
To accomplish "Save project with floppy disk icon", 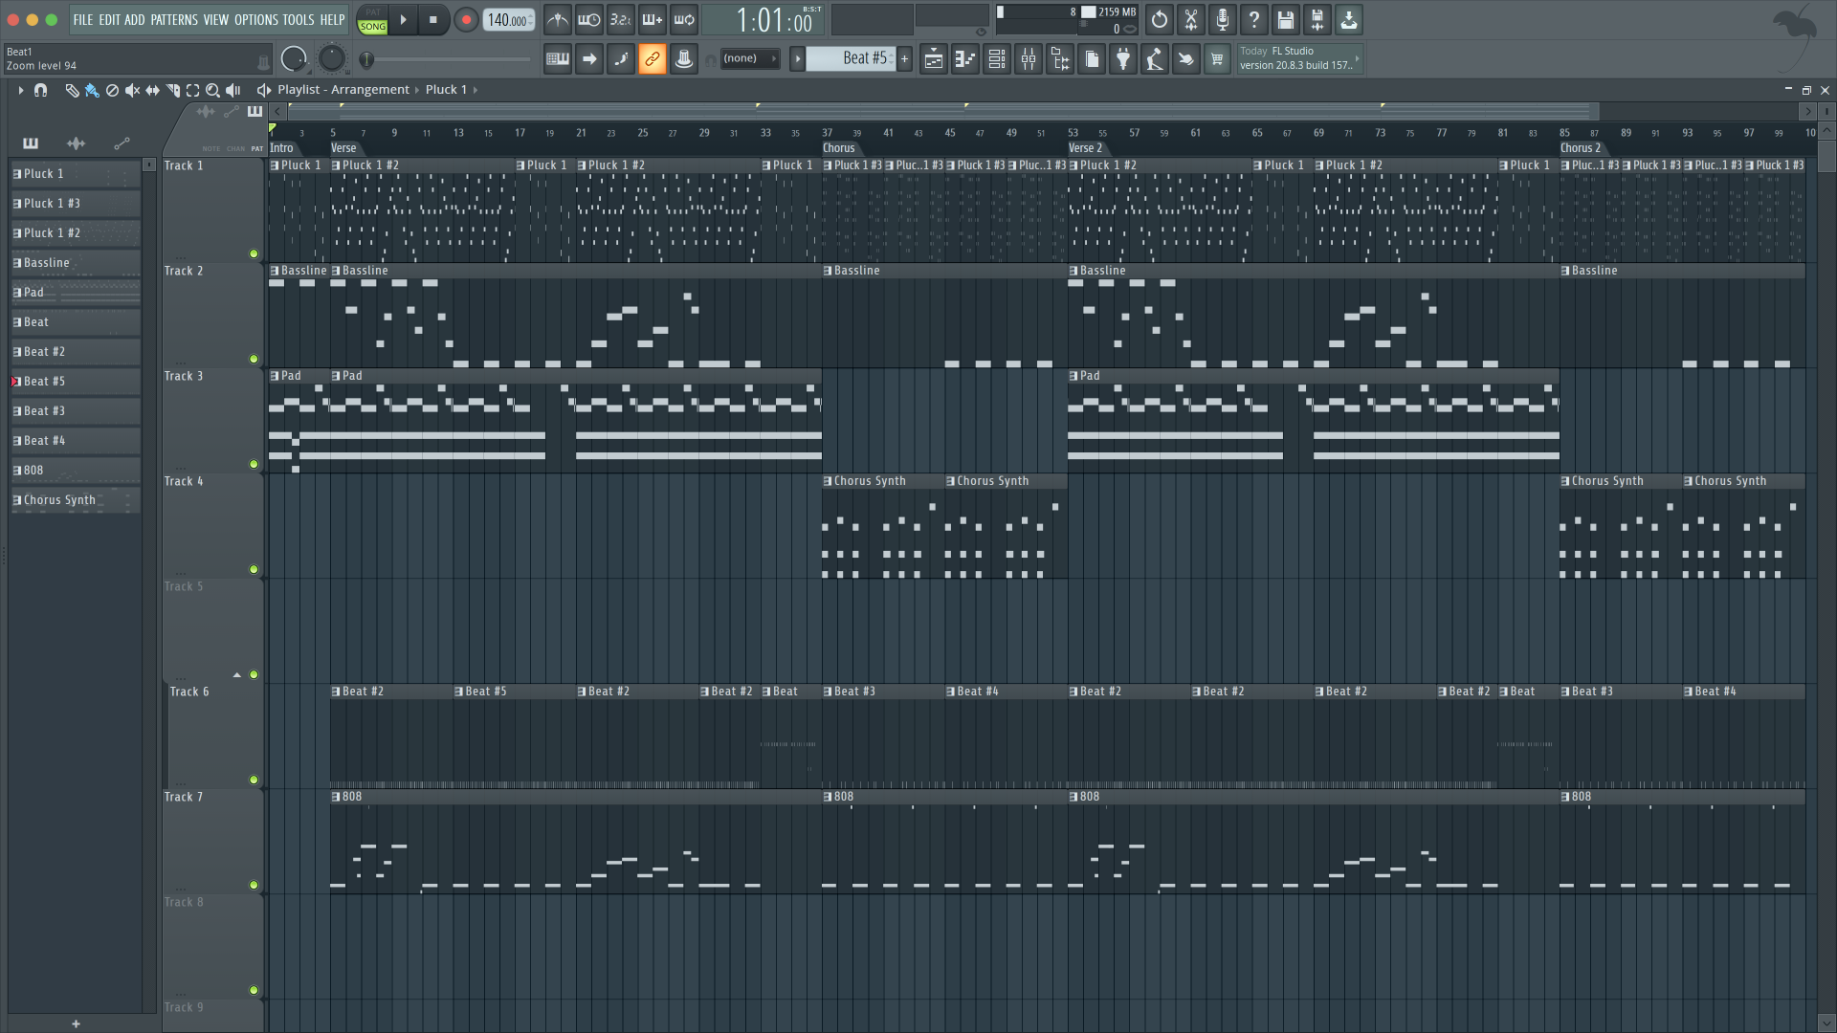I will tap(1286, 19).
